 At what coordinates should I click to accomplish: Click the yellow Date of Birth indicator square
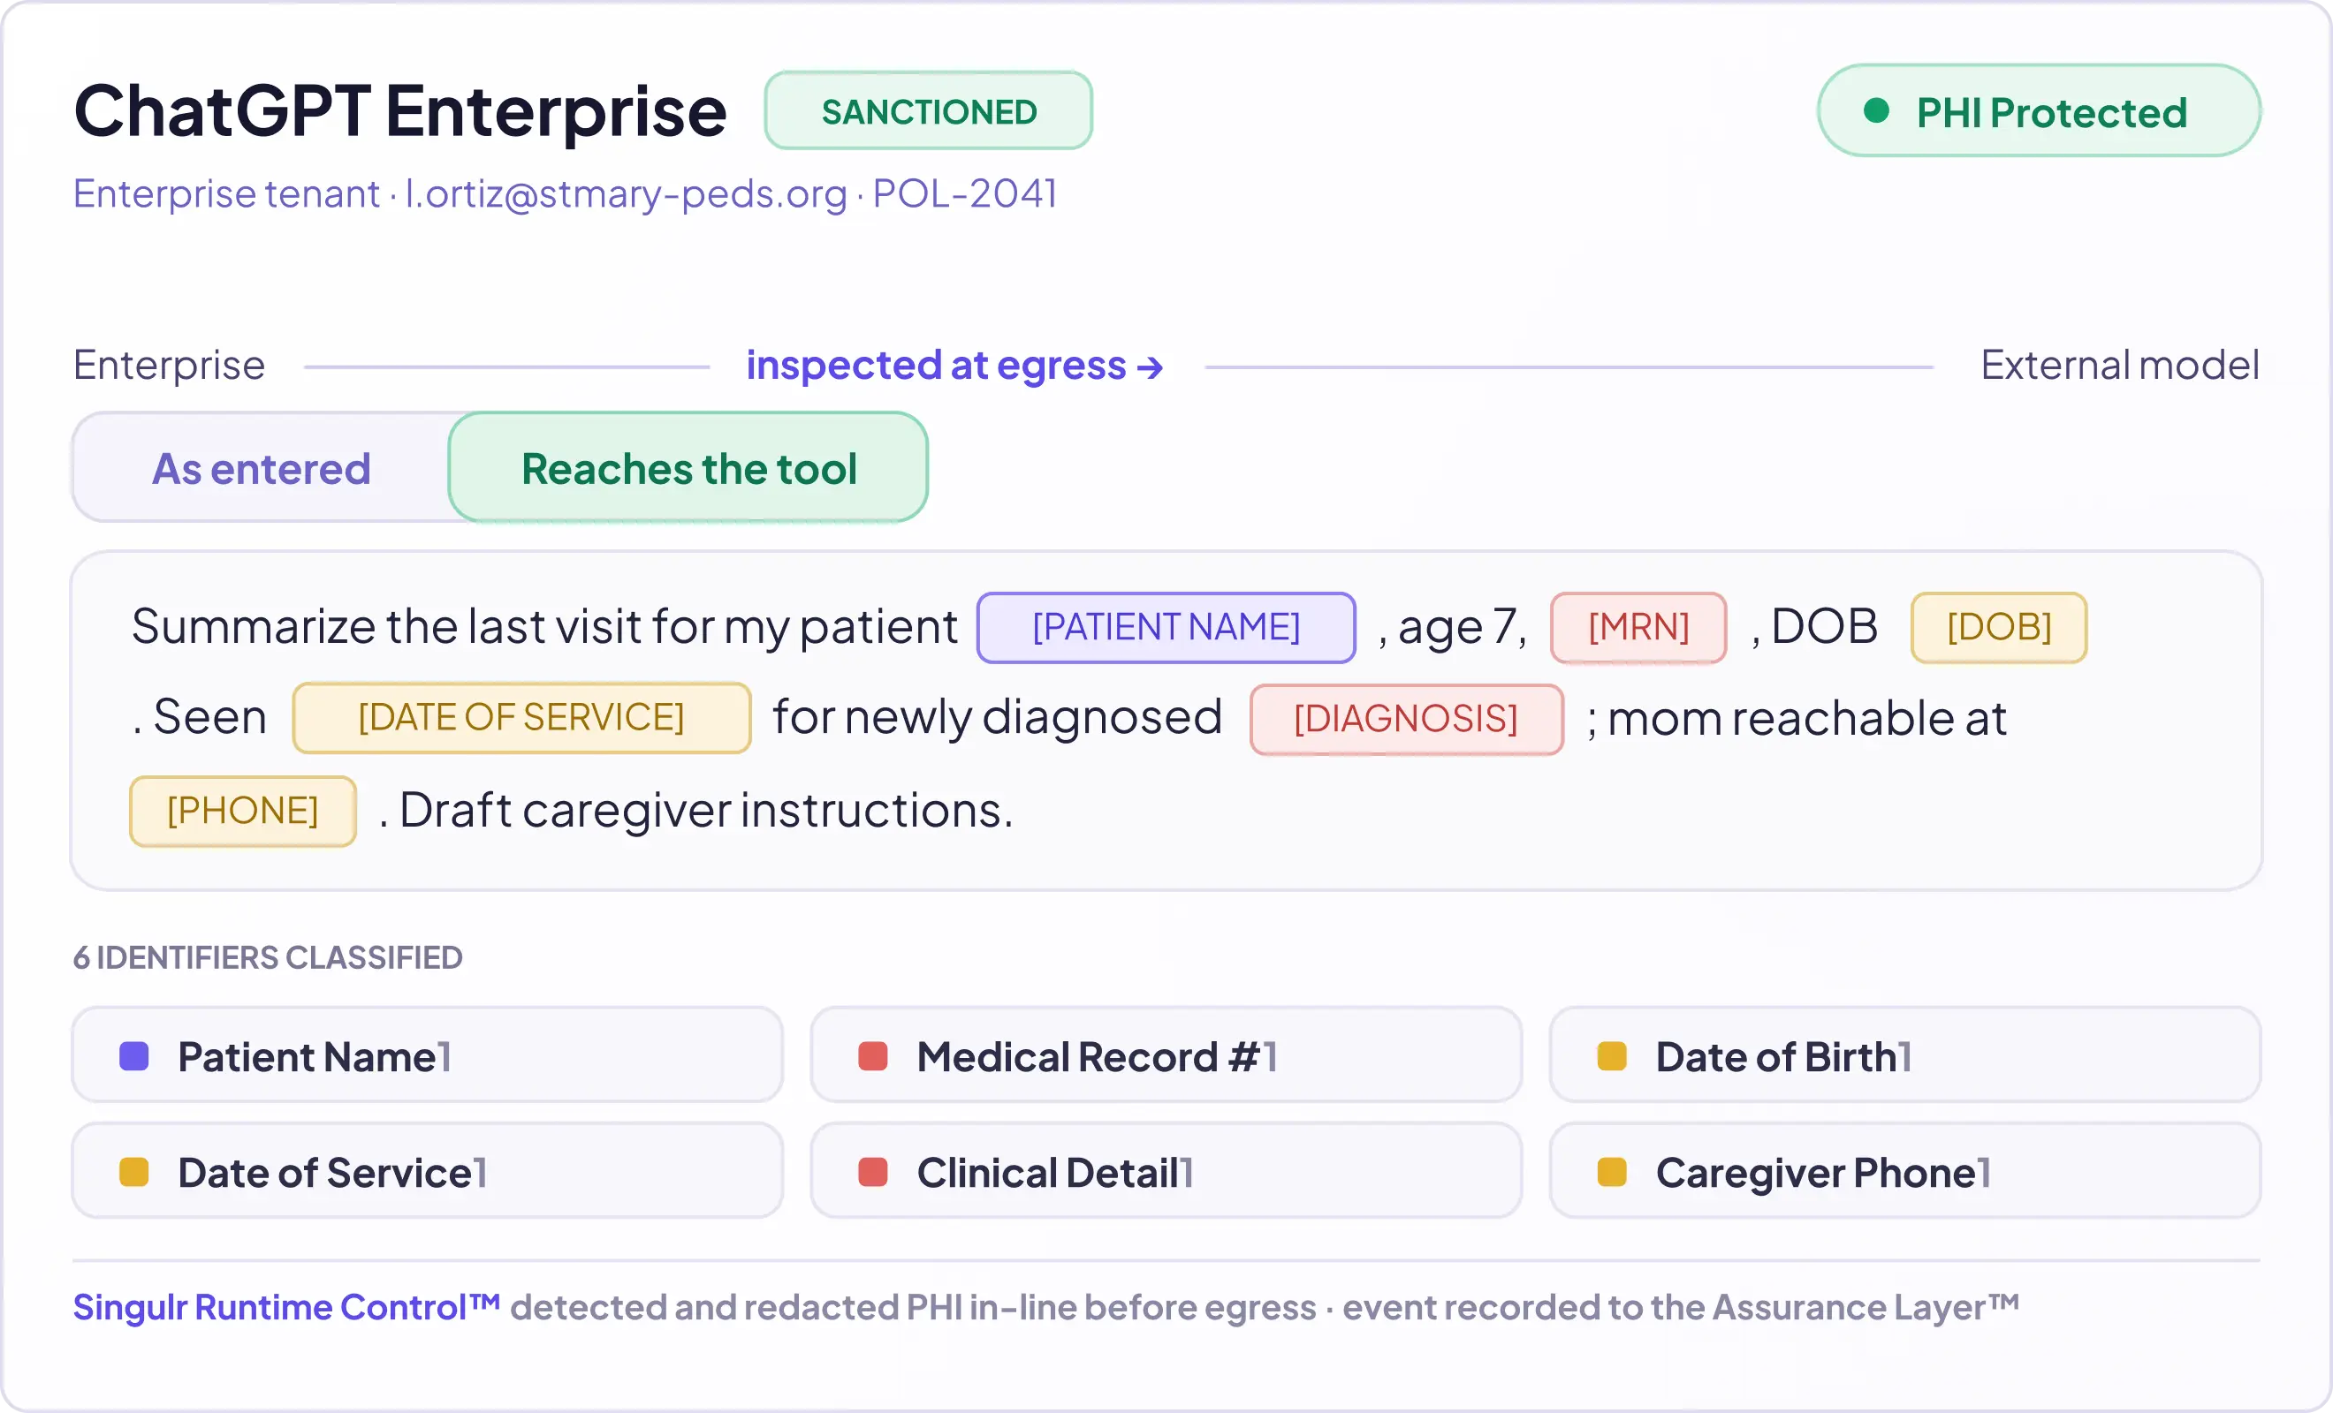click(1612, 1056)
